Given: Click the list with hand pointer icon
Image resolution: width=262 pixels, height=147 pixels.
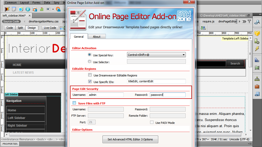Looking at the screenshot, I should pyautogui.click(x=35, y=9).
